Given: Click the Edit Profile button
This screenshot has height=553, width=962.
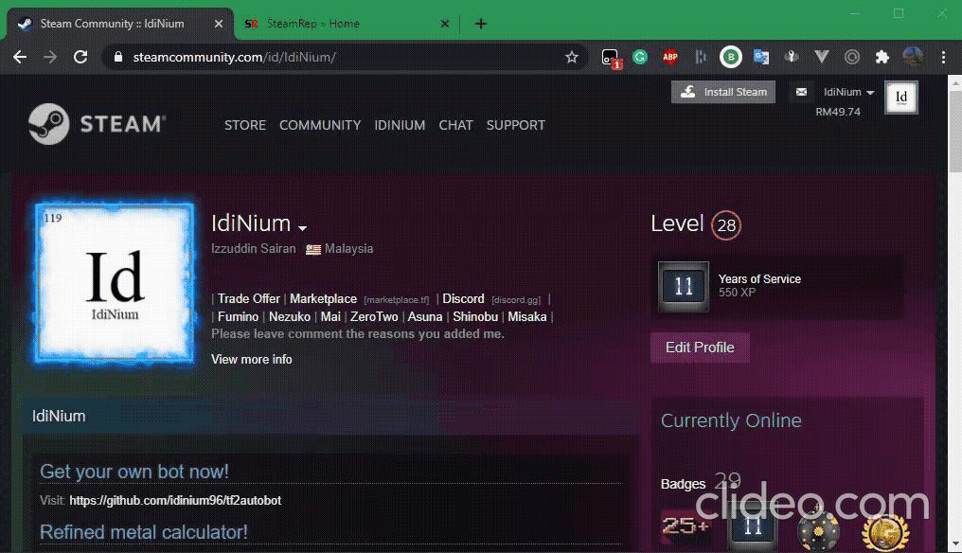Looking at the screenshot, I should [x=700, y=348].
